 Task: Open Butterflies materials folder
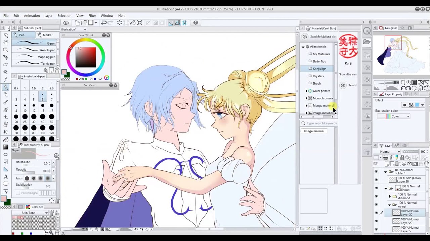(319, 61)
